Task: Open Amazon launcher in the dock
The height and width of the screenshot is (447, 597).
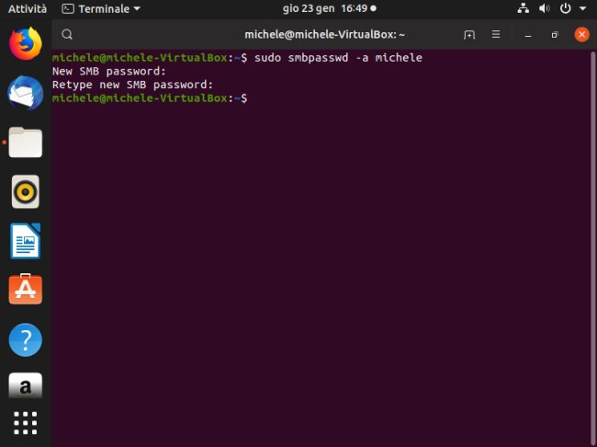Action: click(26, 385)
